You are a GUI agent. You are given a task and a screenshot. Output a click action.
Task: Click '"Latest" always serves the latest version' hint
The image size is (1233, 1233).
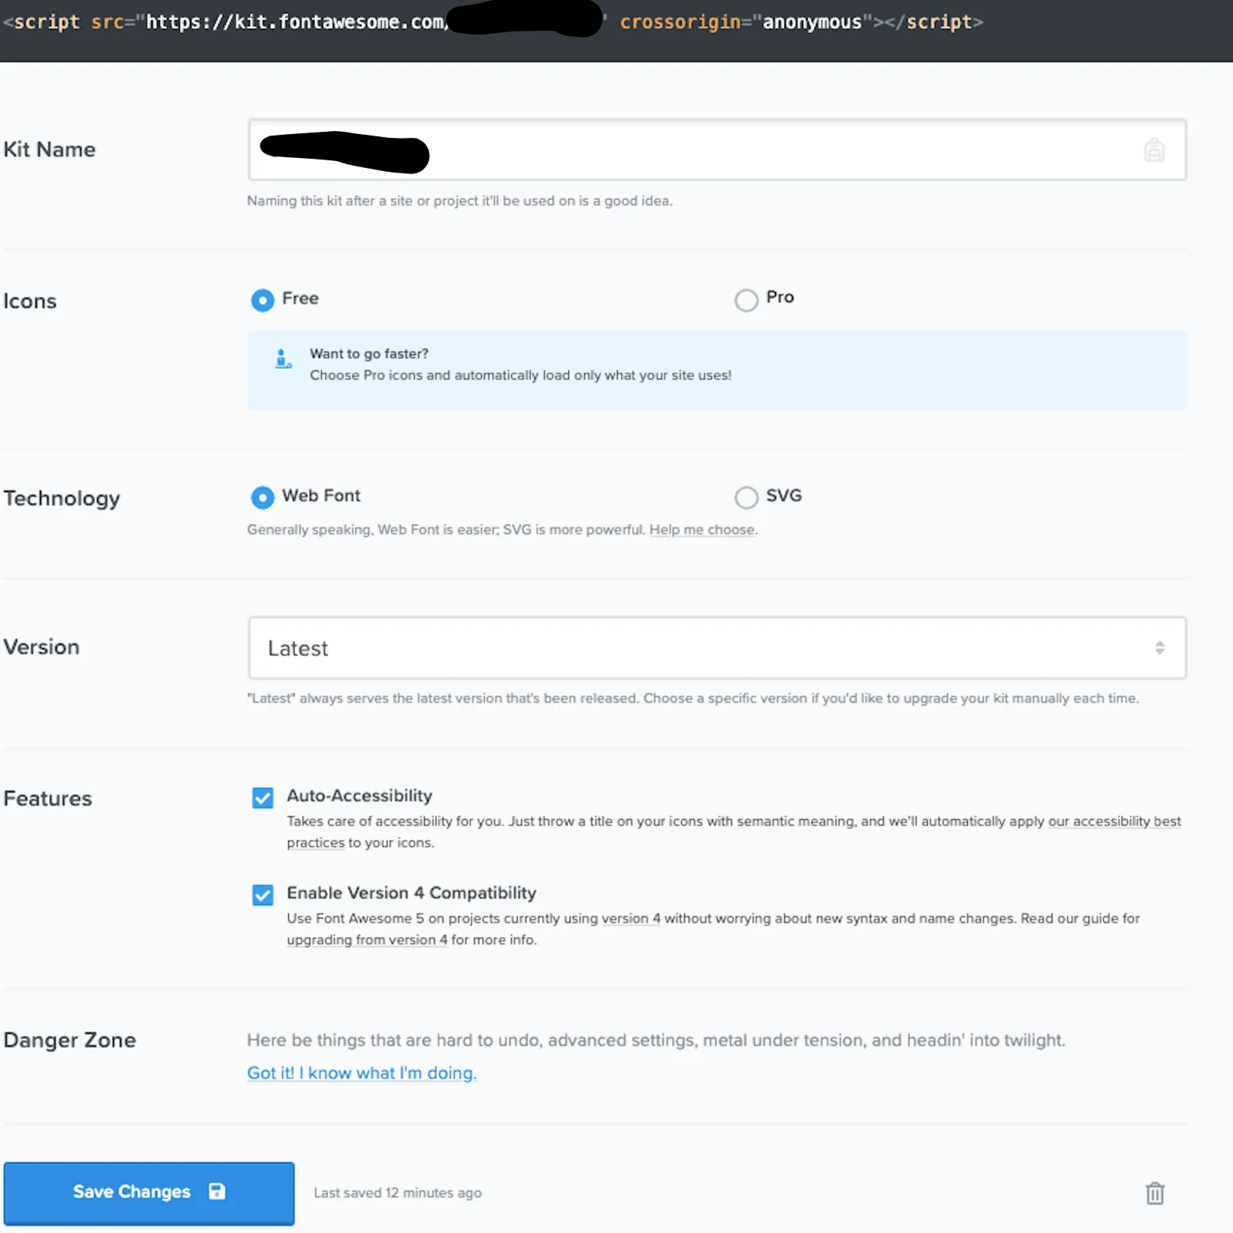click(x=693, y=699)
